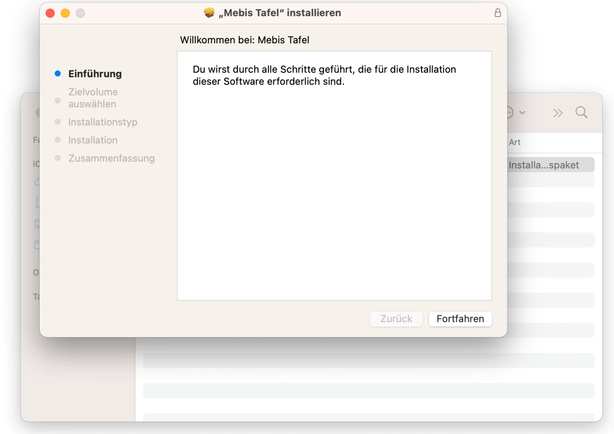Click the partially hidden Finder action menu icon
This screenshot has height=434, width=614.
[510, 112]
